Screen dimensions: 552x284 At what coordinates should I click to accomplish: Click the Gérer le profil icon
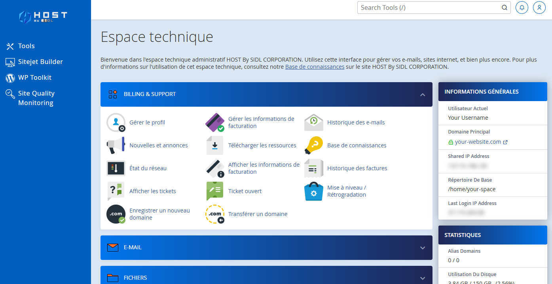(116, 122)
